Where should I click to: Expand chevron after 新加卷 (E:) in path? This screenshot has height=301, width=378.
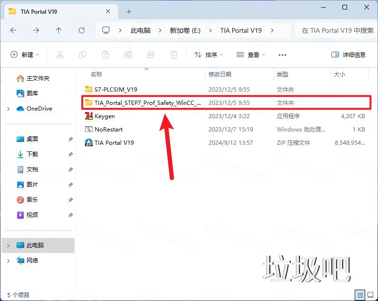tap(210, 30)
